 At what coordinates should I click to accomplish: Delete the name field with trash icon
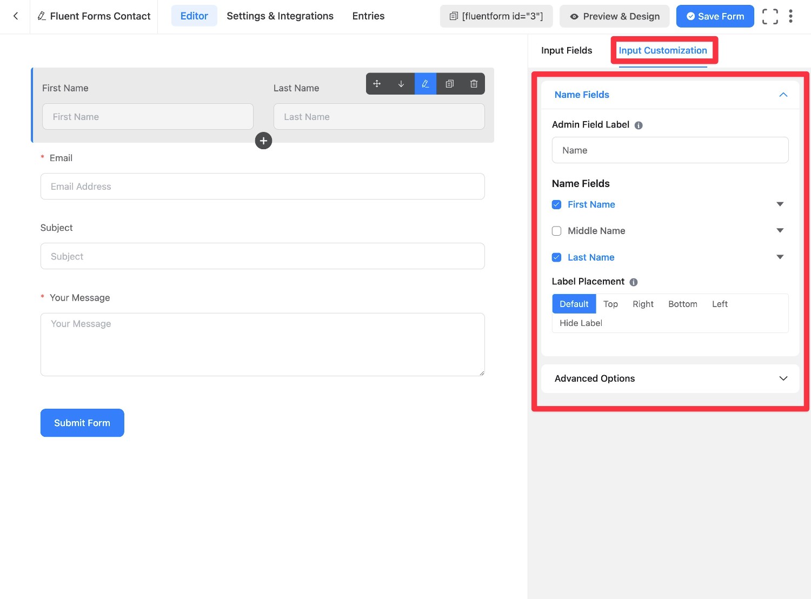point(474,84)
